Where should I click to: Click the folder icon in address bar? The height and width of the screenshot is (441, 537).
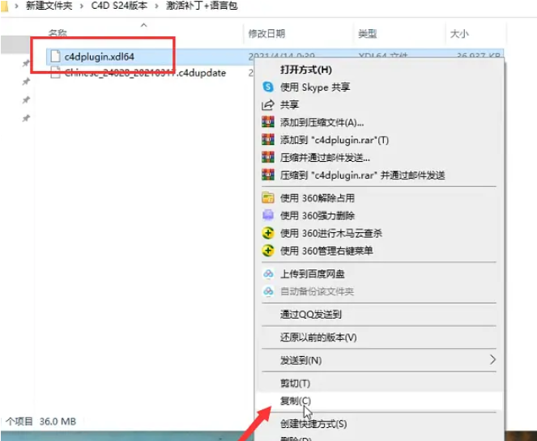pyautogui.click(x=4, y=6)
